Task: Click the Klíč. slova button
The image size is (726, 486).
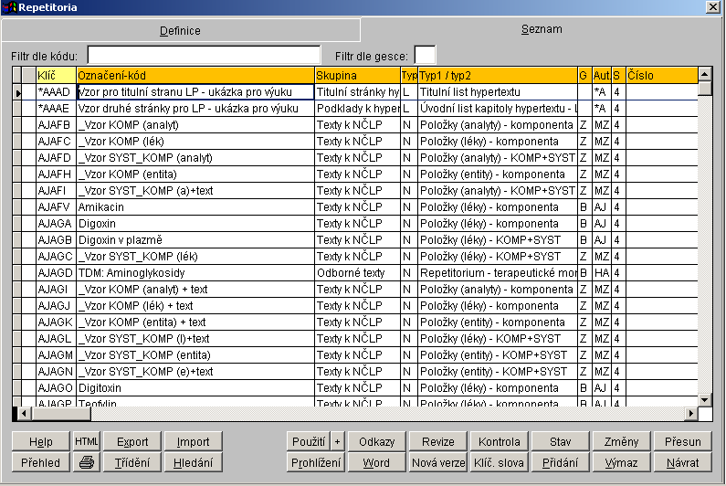Action: pyautogui.click(x=500, y=463)
